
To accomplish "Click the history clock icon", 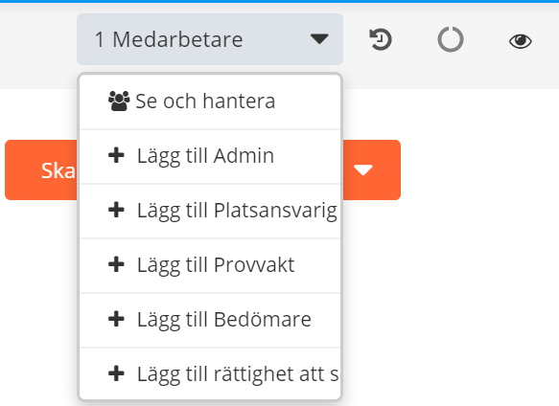I will pyautogui.click(x=381, y=39).
